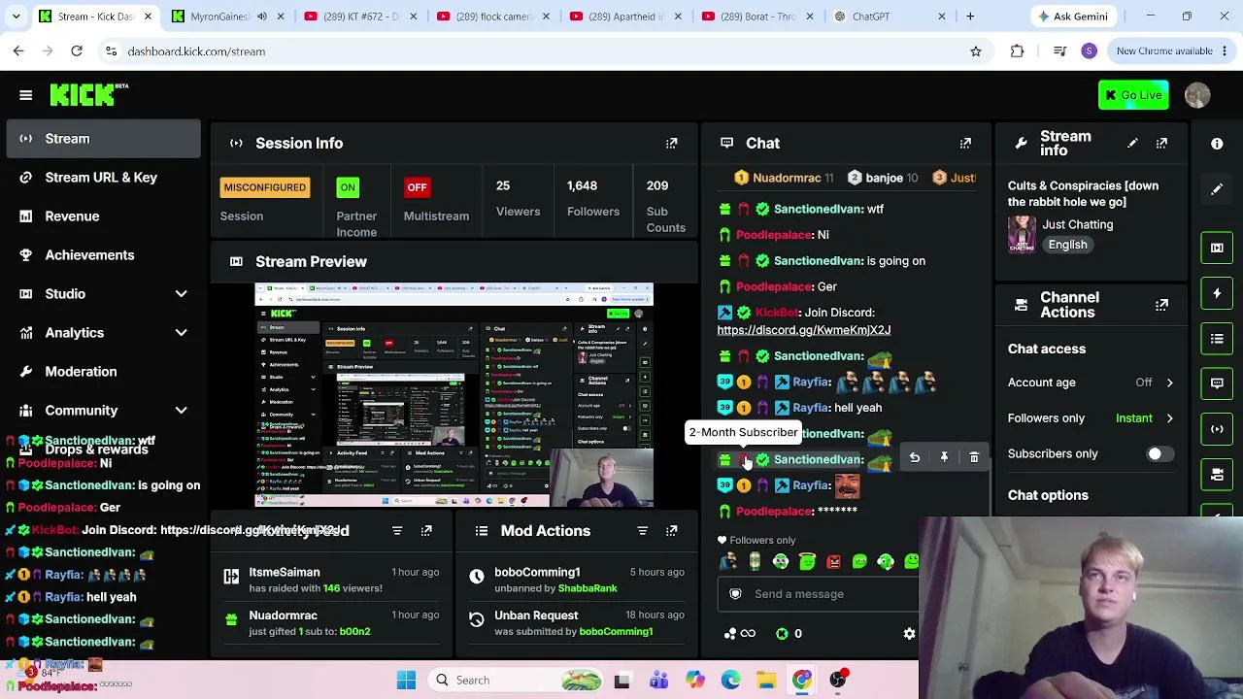Click Ask Gemini in Chrome
This screenshot has height=699, width=1243.
click(1073, 17)
